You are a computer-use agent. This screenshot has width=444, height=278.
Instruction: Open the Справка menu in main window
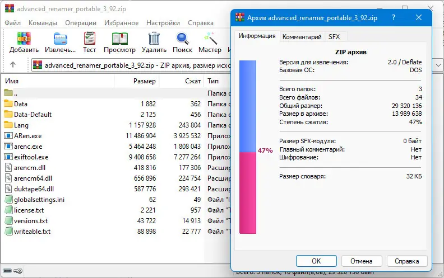pyautogui.click(x=201, y=23)
